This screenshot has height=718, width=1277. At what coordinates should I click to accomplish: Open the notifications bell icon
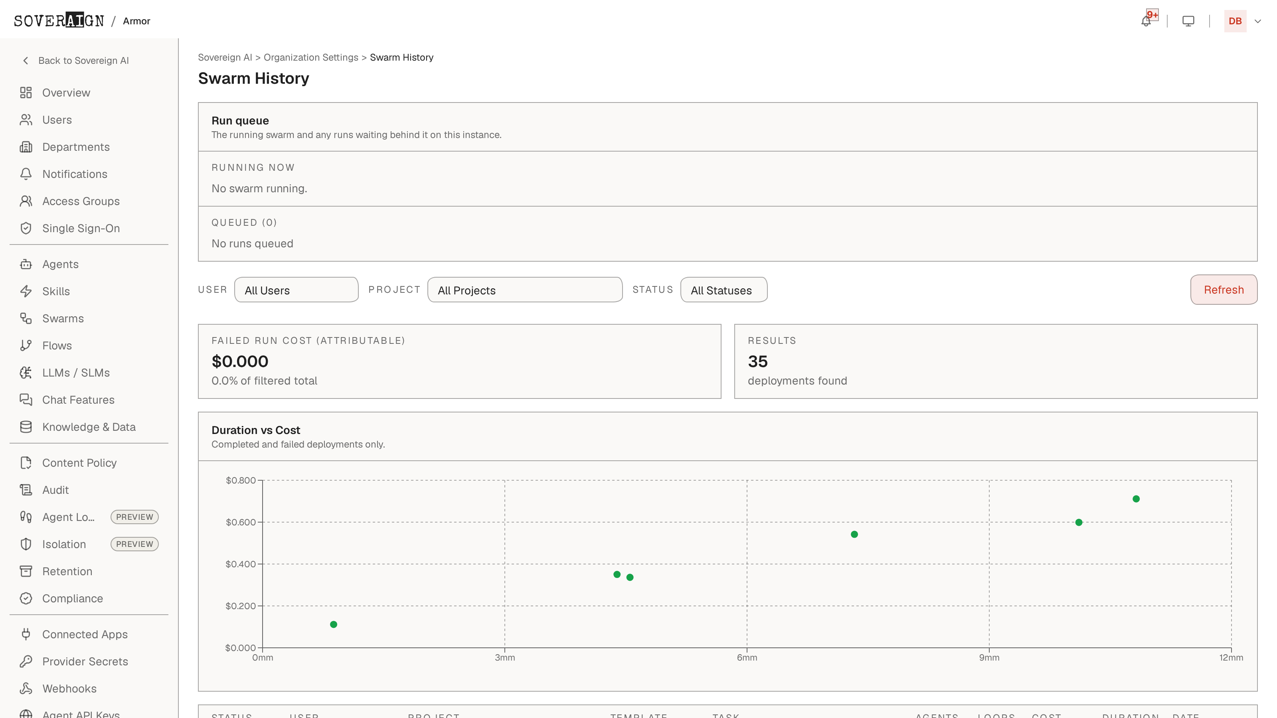tap(1146, 21)
